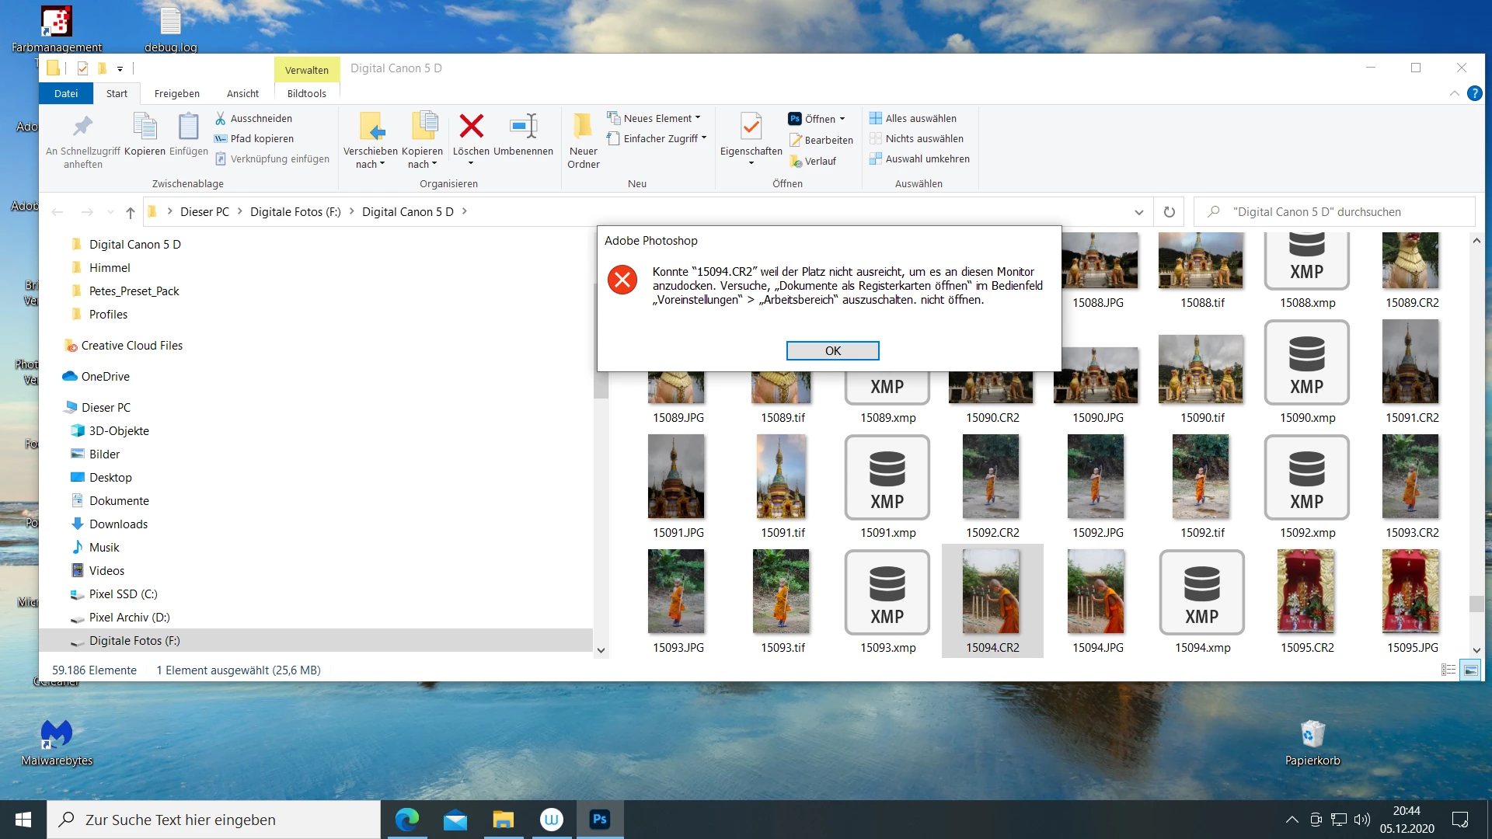The width and height of the screenshot is (1492, 839).
Task: Switch to large thumbnails view icon
Action: tap(1470, 670)
